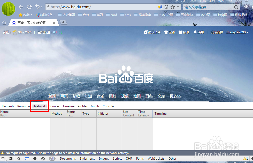Image resolution: width=253 pixels, height=163 pixels.
Task: Click the 新闻 navigation link
Action: pyautogui.click(x=52, y=96)
